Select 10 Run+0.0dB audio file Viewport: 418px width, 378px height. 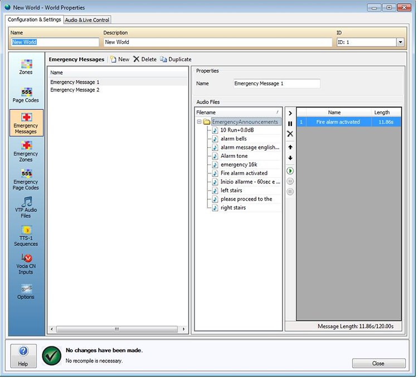click(x=237, y=130)
